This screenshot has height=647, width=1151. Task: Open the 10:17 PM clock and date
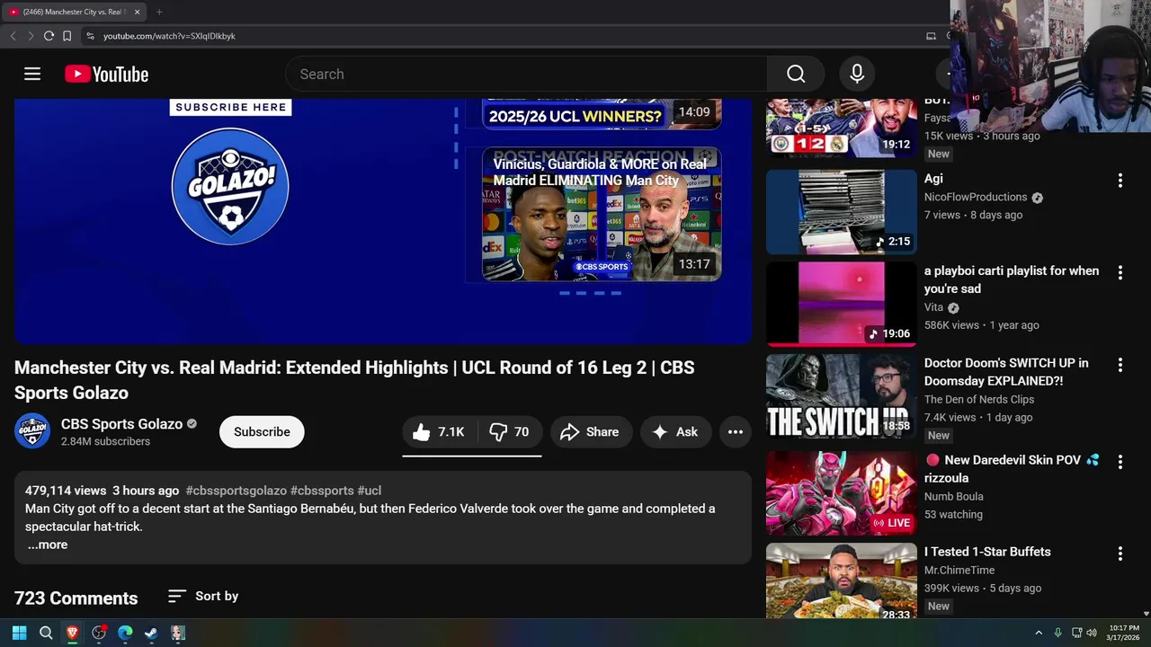tap(1124, 633)
